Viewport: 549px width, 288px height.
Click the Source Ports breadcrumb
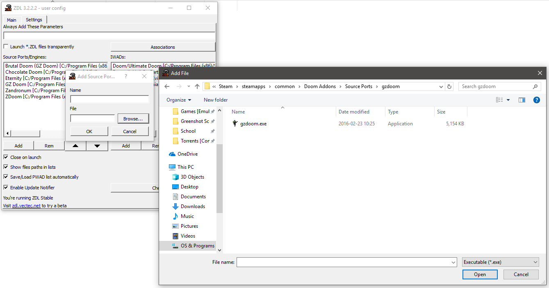(x=359, y=86)
